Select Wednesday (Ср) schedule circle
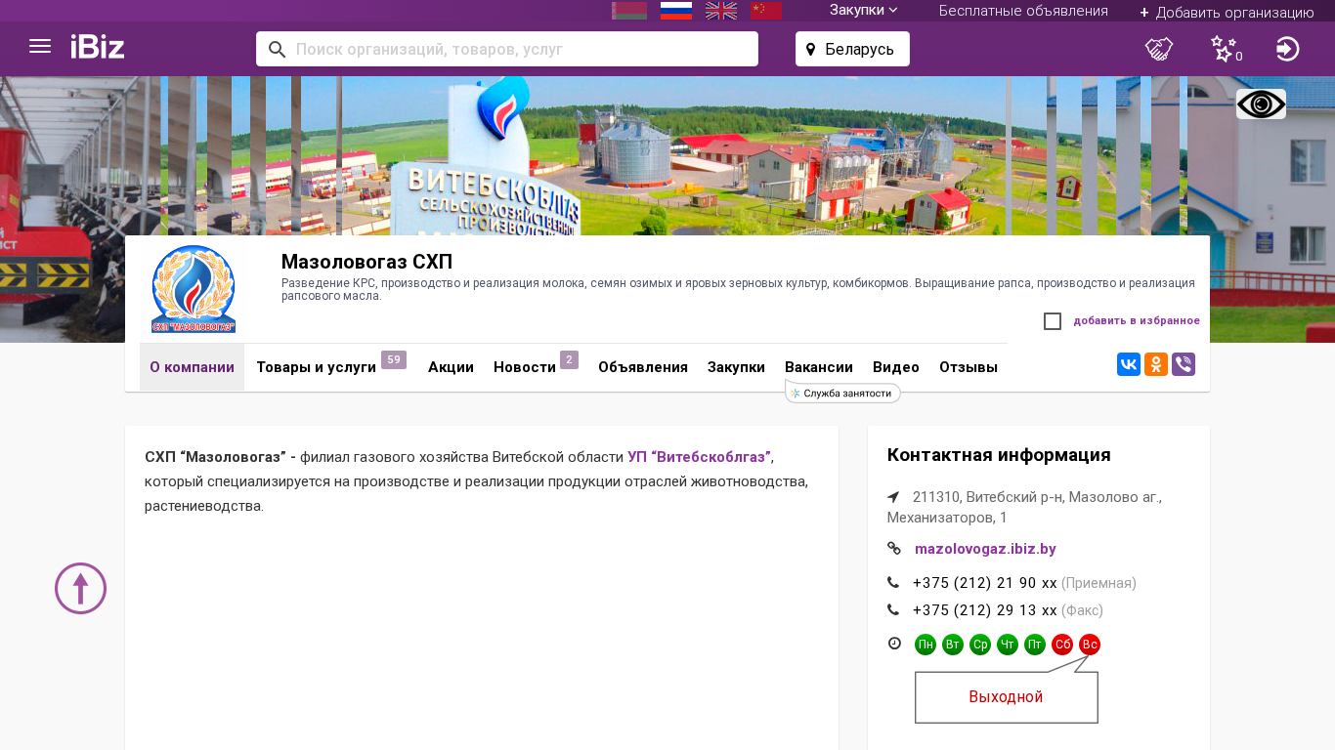The height and width of the screenshot is (750, 1335). tap(980, 645)
